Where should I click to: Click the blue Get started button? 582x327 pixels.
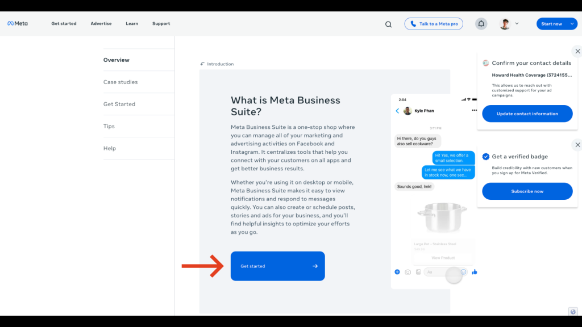coord(277,266)
